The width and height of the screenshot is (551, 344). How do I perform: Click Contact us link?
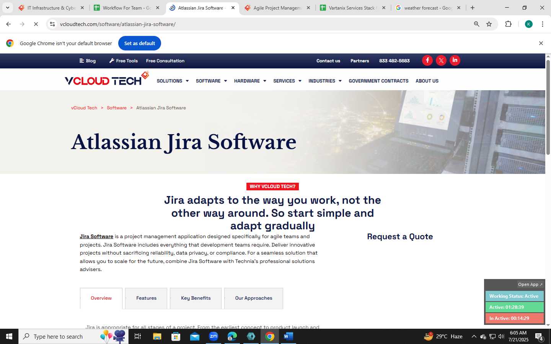(328, 61)
